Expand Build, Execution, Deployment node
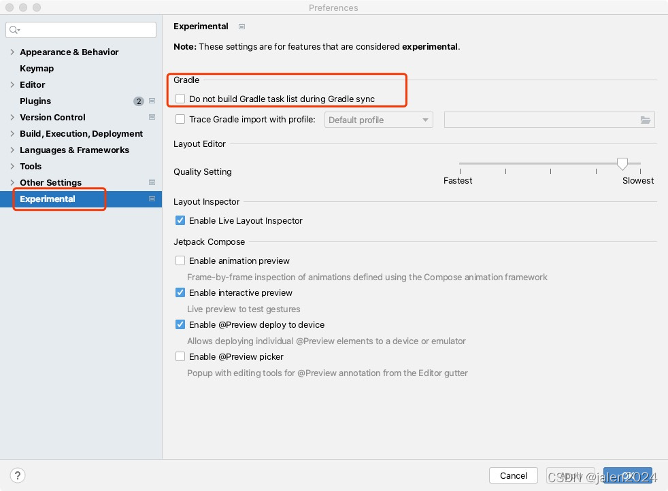The width and height of the screenshot is (668, 491). click(x=12, y=134)
